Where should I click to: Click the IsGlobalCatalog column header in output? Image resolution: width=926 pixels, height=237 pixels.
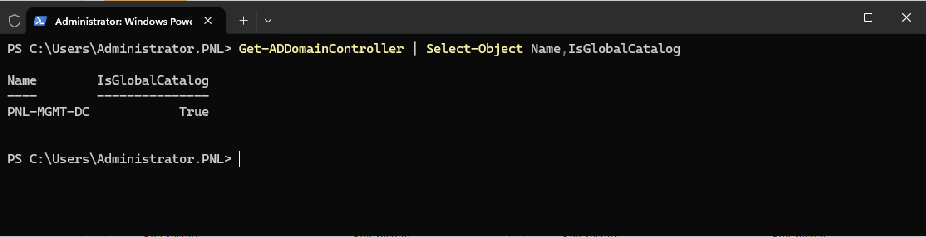coord(153,80)
